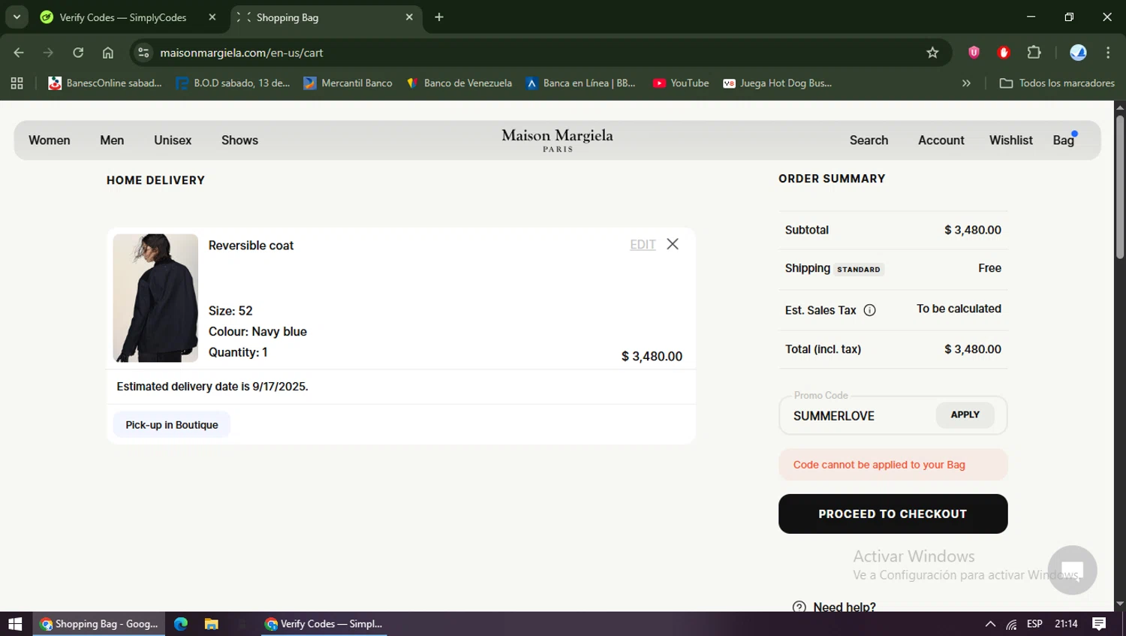Close the Verify Codes tab
The width and height of the screenshot is (1126, 636).
click(x=212, y=17)
